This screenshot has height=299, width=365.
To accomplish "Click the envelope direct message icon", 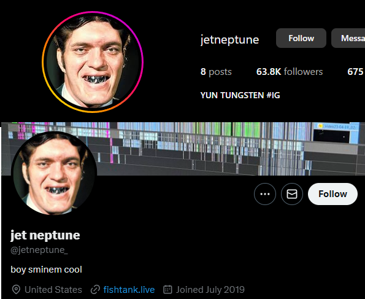I will click(x=292, y=194).
